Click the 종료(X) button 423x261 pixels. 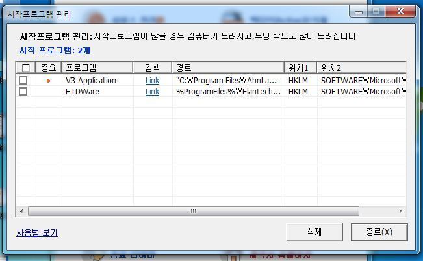pos(379,232)
